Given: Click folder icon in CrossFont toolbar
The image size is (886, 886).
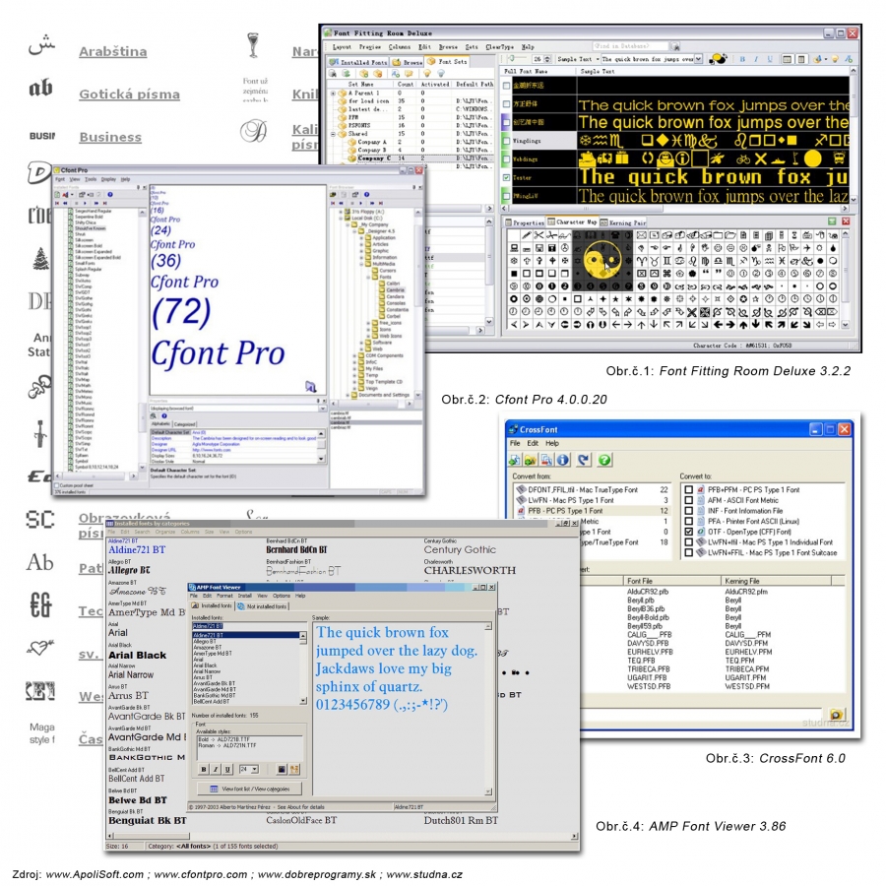Looking at the screenshot, I should point(530,460).
